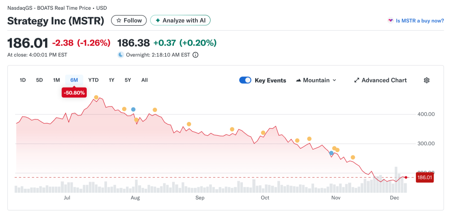Show the All time range

point(144,80)
